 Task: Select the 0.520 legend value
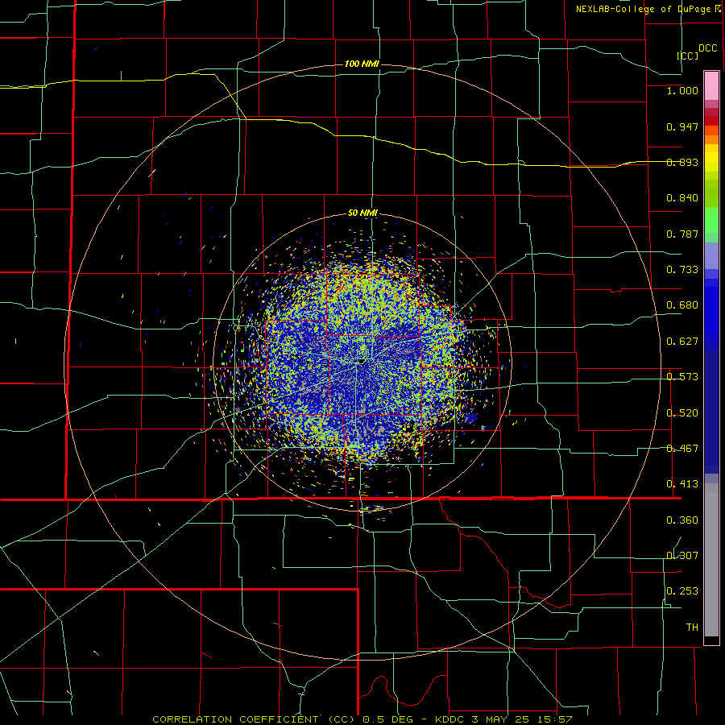pos(682,413)
